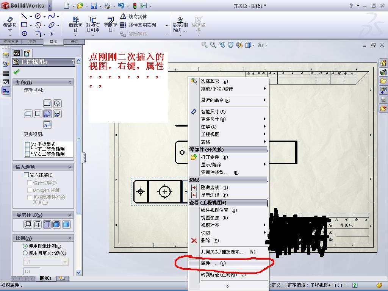Switch to the 视图布局 tab

pos(11,42)
